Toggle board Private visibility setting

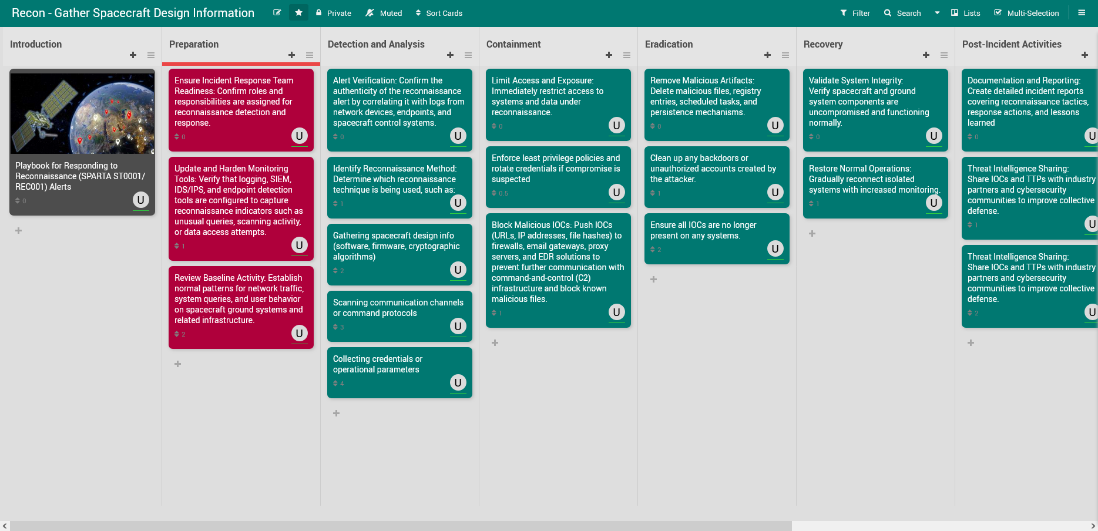pos(333,13)
